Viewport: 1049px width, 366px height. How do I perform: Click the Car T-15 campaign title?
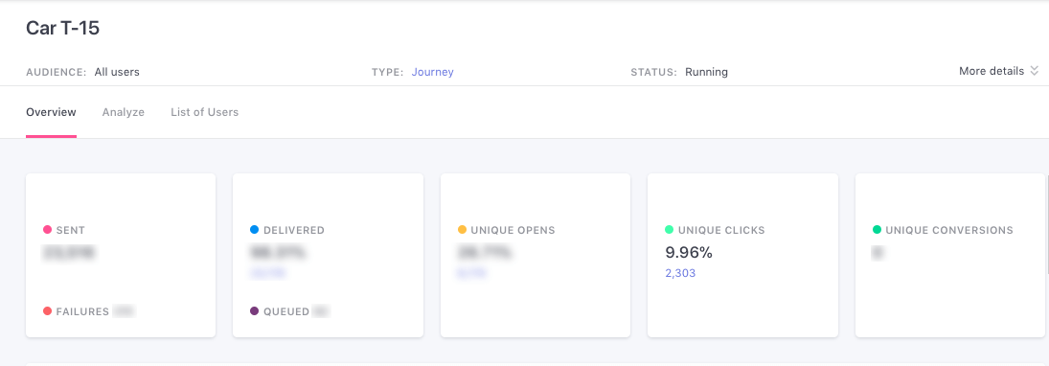[63, 28]
